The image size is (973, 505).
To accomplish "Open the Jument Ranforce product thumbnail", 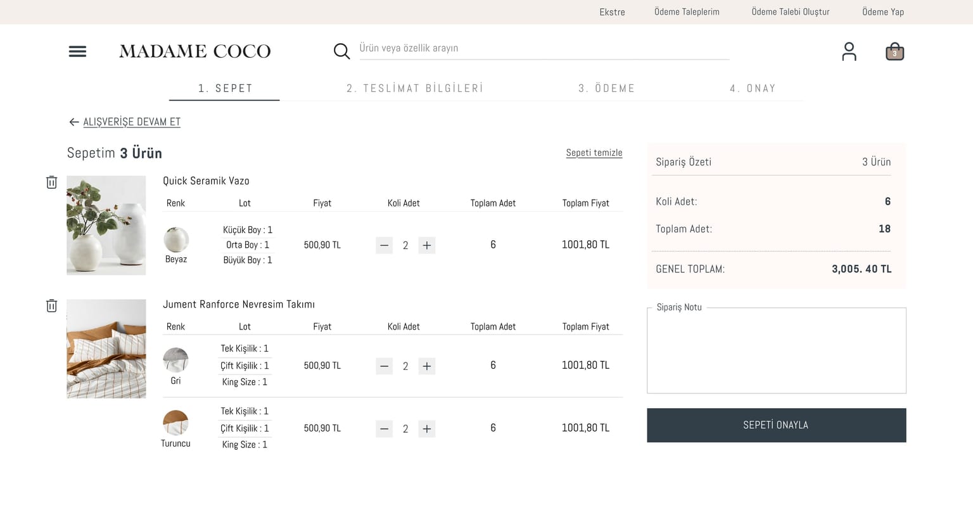I will (106, 348).
